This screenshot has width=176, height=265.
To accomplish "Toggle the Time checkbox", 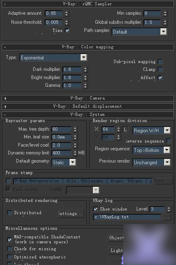I will point(67,31).
